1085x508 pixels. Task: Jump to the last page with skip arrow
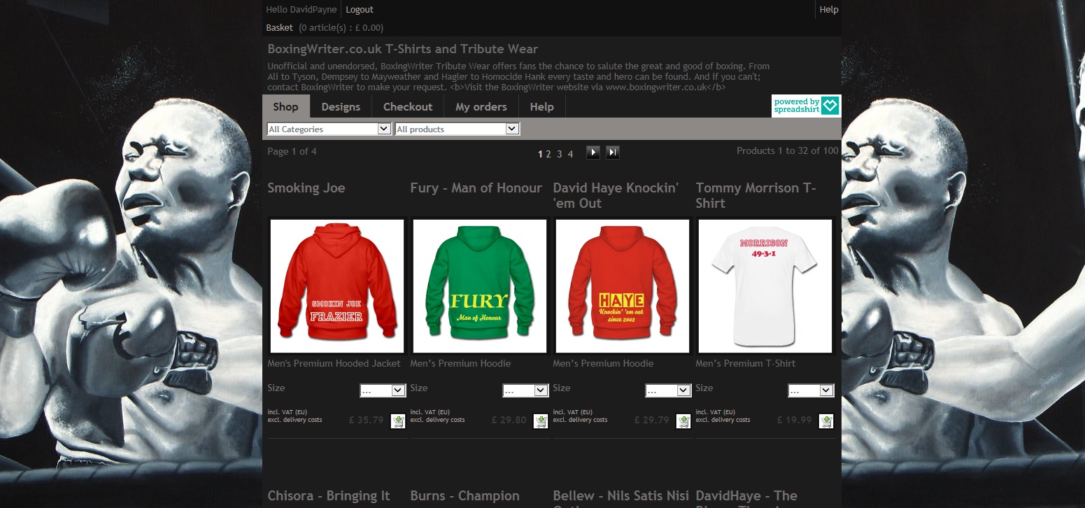613,152
